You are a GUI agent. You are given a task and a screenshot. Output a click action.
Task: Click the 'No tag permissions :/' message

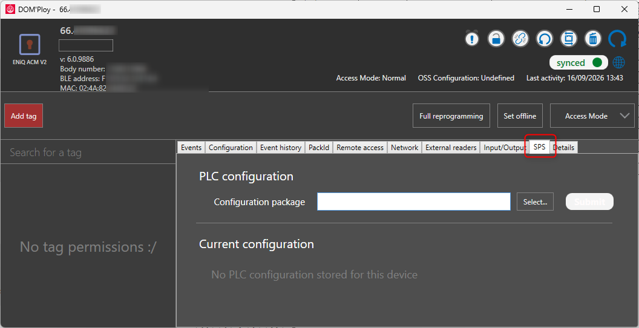[88, 247]
